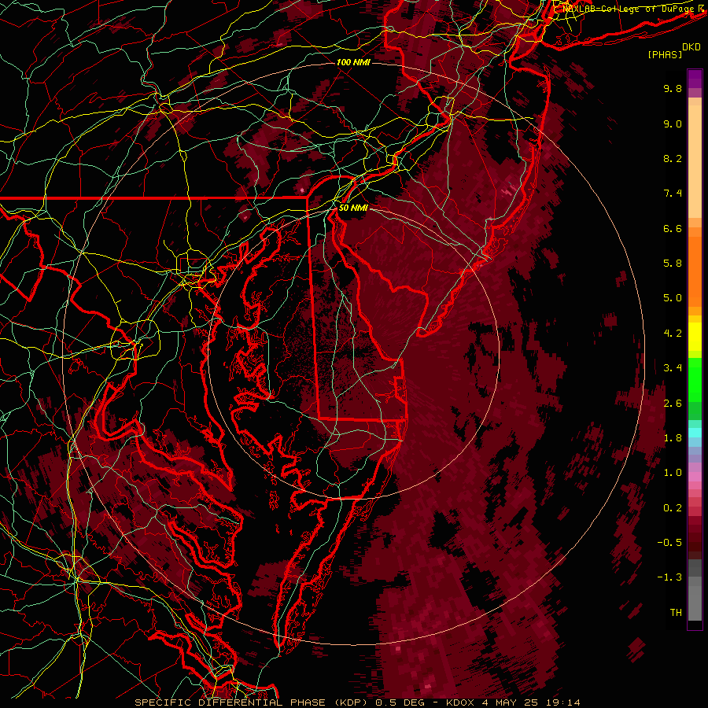The height and width of the screenshot is (708, 708).
Task: Select the gray bottom segment of color bar
Action: (695, 590)
